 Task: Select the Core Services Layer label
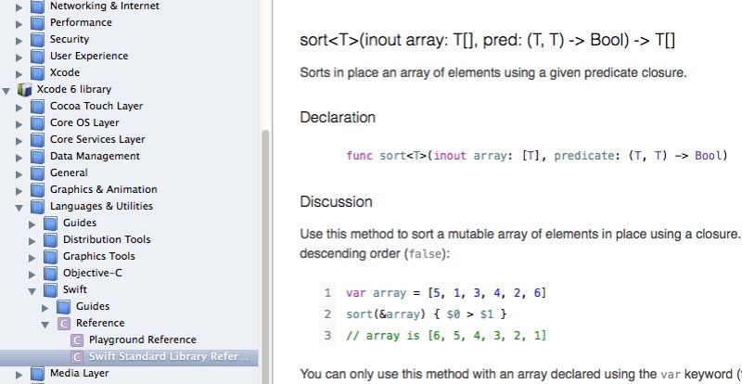click(x=97, y=139)
